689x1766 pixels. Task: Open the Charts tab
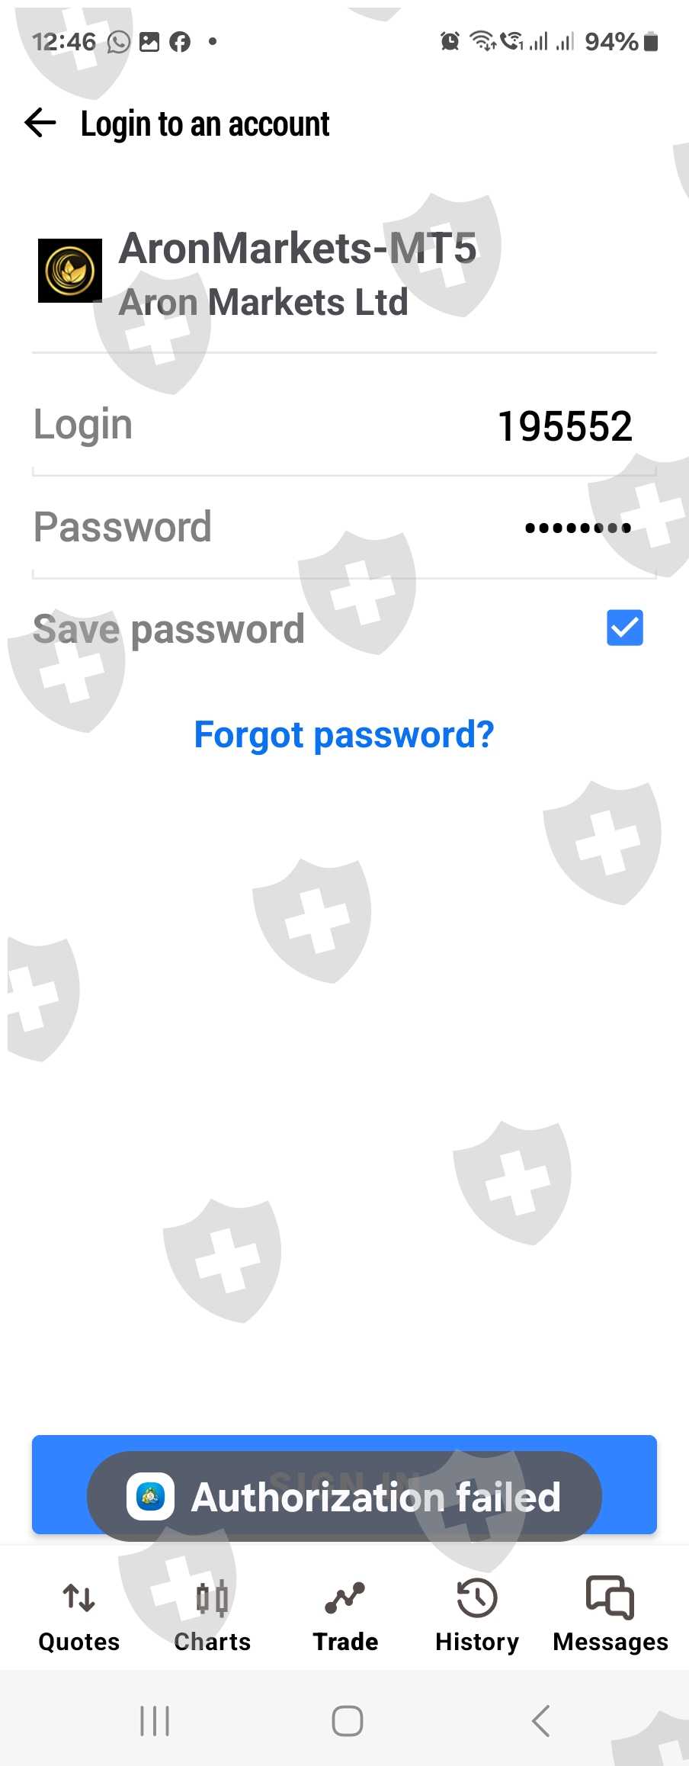(212, 1614)
